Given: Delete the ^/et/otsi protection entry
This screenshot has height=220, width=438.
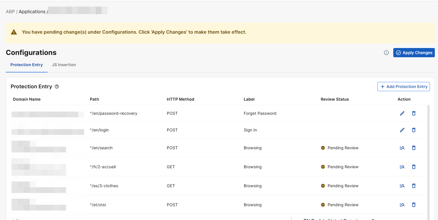Looking at the screenshot, I should pos(413,205).
